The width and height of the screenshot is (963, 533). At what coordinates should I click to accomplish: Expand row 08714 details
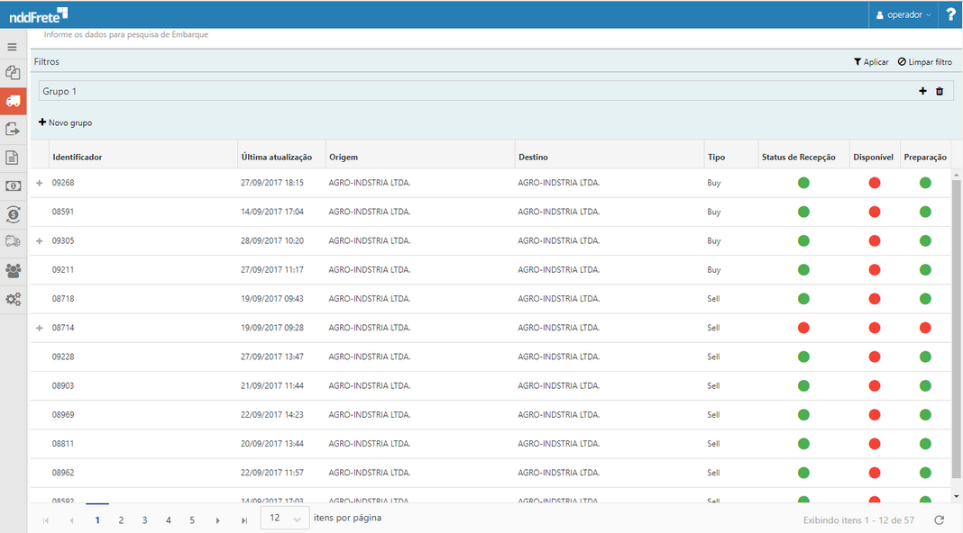(x=39, y=329)
